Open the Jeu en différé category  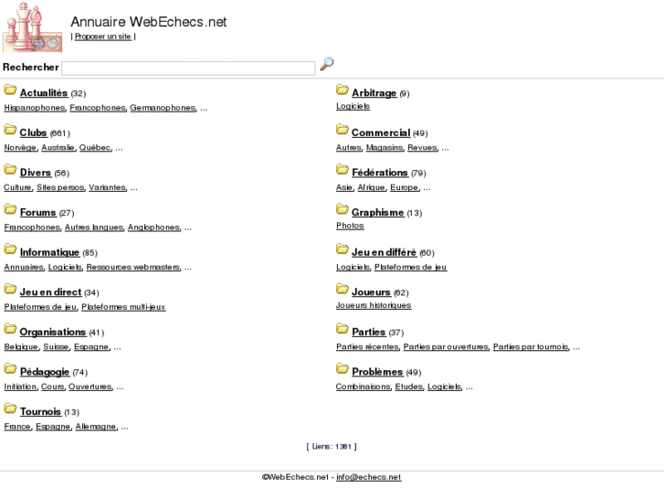click(x=385, y=252)
